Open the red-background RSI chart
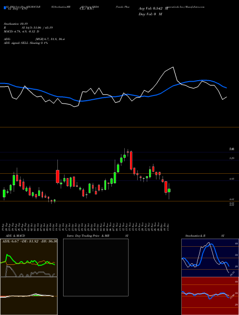 pos(210,296)
